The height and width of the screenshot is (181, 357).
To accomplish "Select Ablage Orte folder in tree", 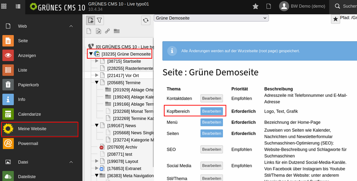I will click(x=133, y=90).
